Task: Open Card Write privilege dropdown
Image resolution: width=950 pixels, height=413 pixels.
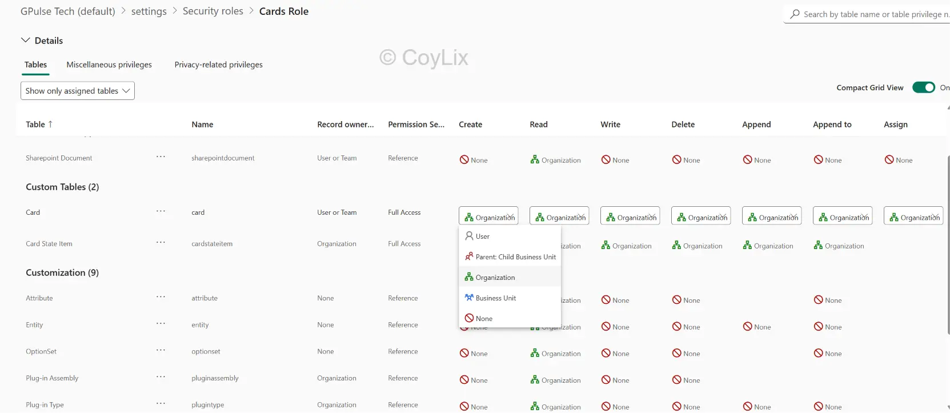Action: [x=630, y=215]
